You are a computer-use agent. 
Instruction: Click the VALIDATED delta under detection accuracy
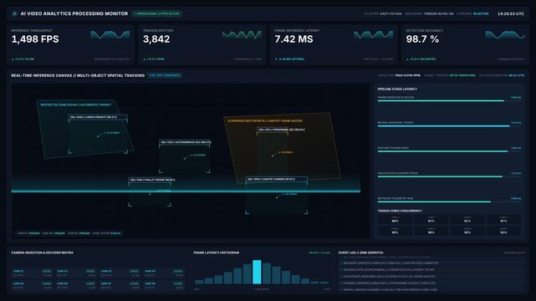pyautogui.click(x=421, y=59)
